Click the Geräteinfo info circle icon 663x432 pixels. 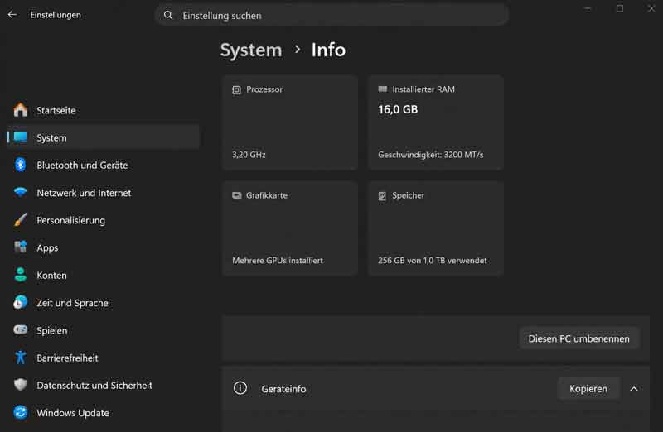coord(240,388)
